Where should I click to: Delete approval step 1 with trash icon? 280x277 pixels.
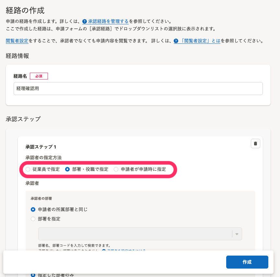pos(255,143)
